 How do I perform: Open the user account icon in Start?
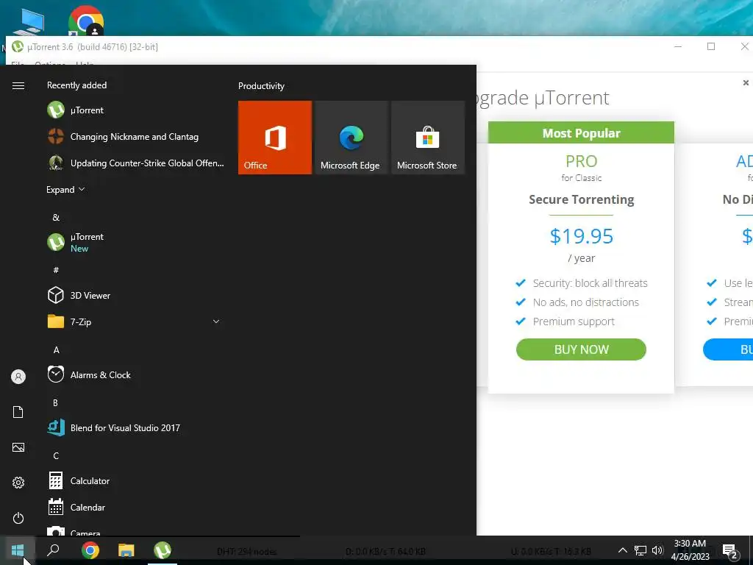(x=18, y=377)
